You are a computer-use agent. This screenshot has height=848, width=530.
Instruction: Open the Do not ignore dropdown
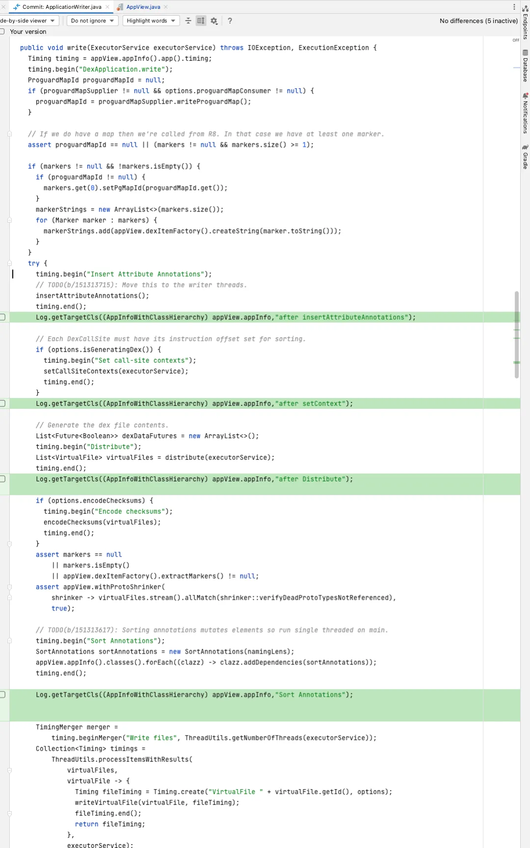point(92,21)
